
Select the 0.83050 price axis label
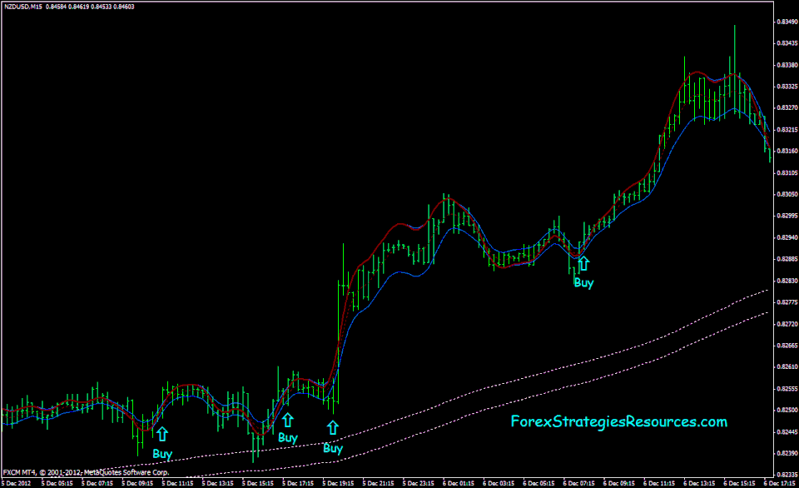[787, 194]
